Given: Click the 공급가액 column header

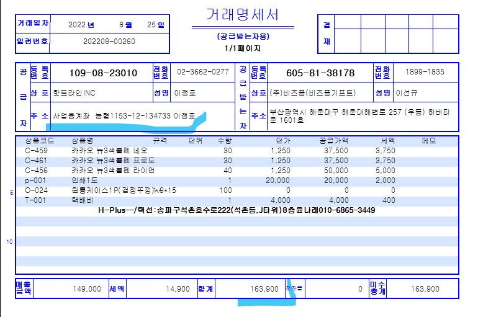Looking at the screenshot, I should click(334, 141).
